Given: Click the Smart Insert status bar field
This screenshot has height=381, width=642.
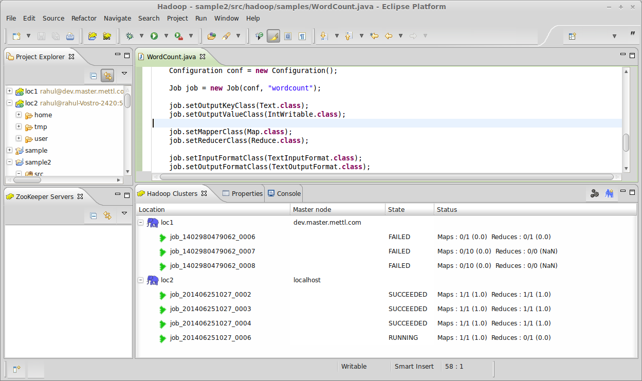Looking at the screenshot, I should tap(414, 367).
